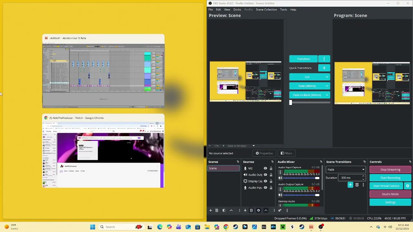The height and width of the screenshot is (232, 413).
Task: Open transition properties three-dot menu
Action: point(363,185)
